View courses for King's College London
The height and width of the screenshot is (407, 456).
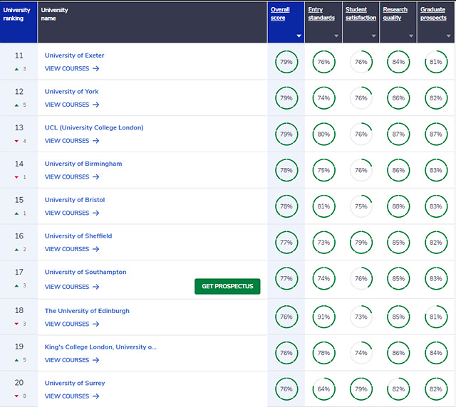pos(72,360)
